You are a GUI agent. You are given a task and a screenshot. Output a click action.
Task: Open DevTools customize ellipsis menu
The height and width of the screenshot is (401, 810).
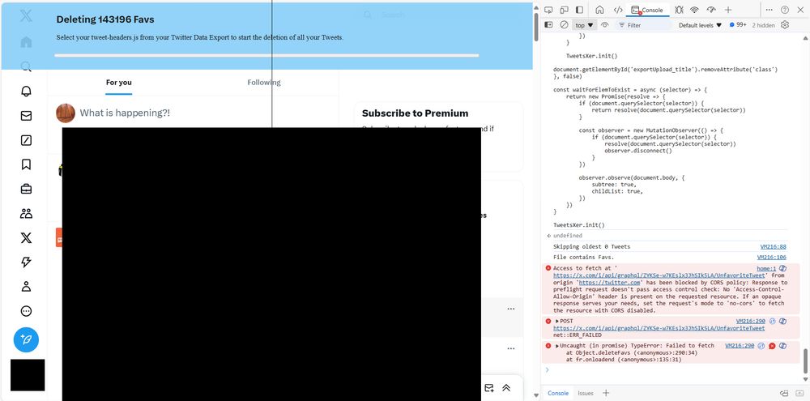click(769, 10)
